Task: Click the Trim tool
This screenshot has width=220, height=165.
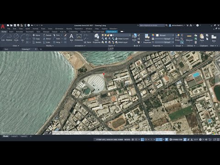Action: coord(56,35)
